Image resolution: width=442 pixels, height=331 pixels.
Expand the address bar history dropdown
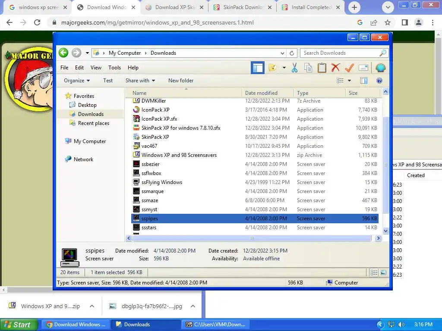coord(282,53)
